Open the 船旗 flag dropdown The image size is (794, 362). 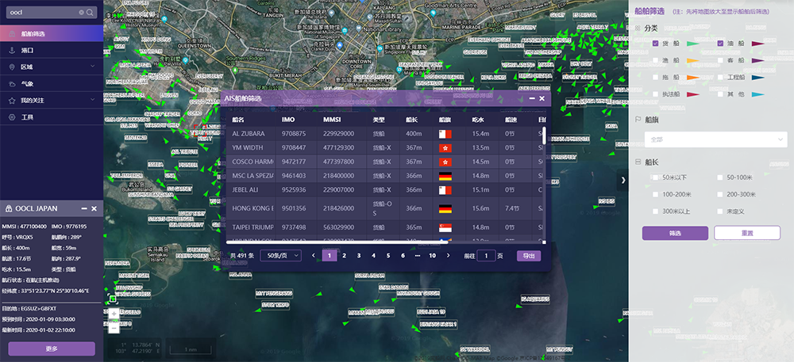coord(714,139)
